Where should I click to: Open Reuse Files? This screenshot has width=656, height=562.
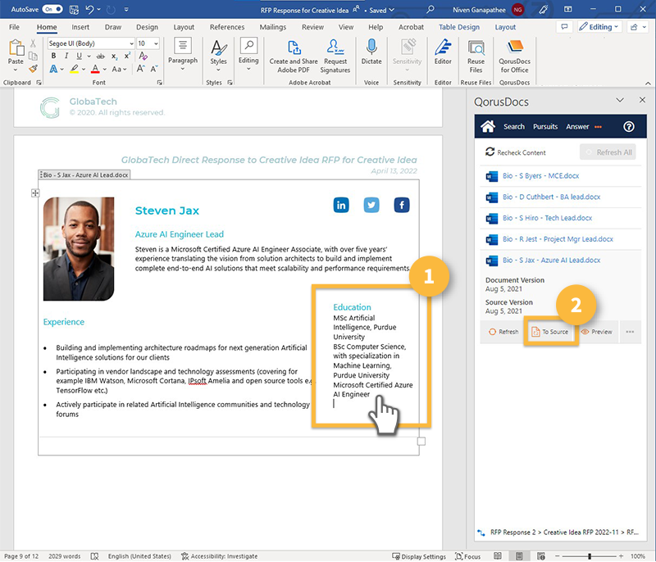[x=476, y=56]
